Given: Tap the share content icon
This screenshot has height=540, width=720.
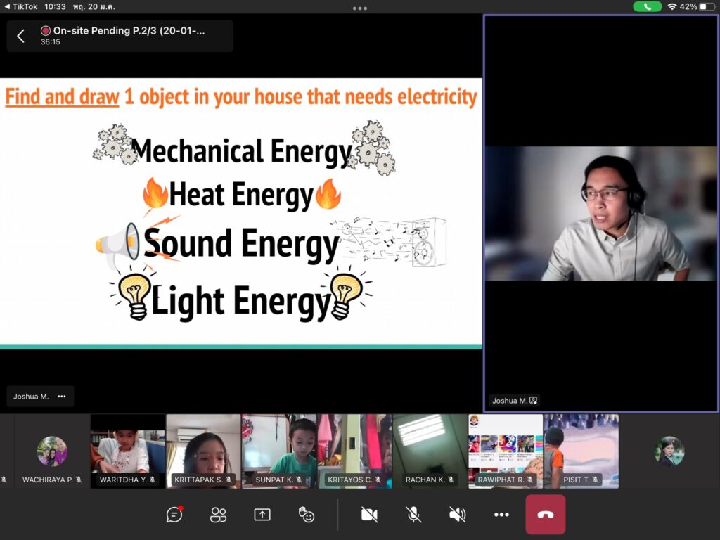Looking at the screenshot, I should [262, 515].
